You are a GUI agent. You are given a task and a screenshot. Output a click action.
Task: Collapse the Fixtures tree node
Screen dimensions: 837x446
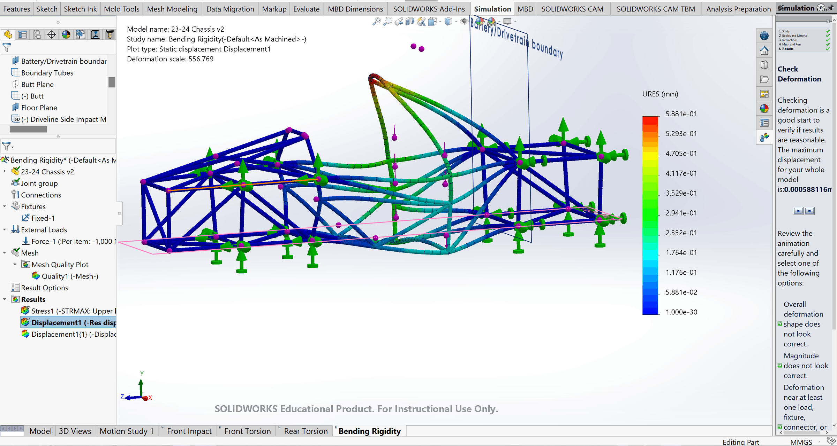click(x=5, y=206)
